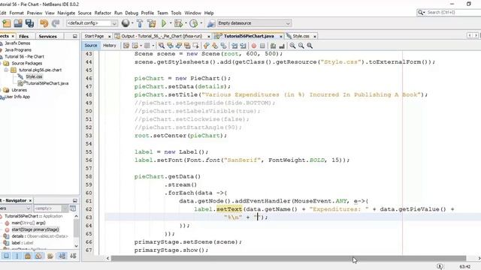Undo the last edit via toolbar
The height and width of the screenshot is (270, 481).
pos(44,23)
